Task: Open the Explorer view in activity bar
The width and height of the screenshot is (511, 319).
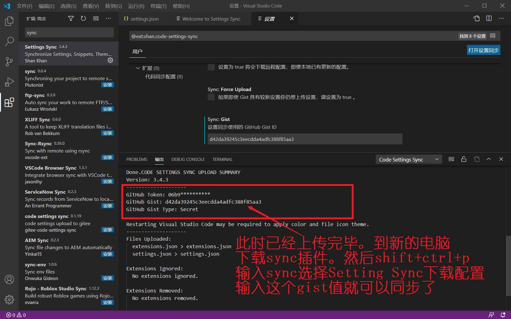Action: (9, 21)
